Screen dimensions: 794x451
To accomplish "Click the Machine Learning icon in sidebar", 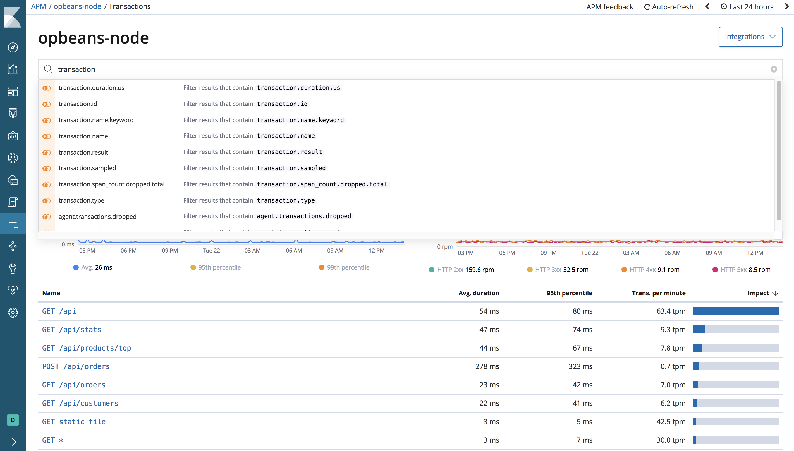I will (13, 158).
